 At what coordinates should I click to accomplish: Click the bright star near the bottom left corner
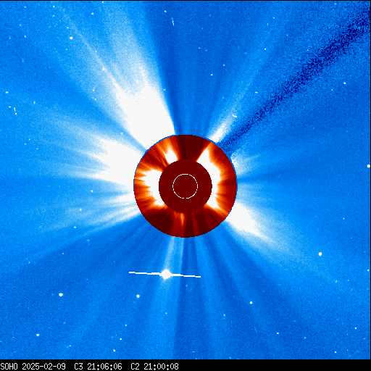38,335
